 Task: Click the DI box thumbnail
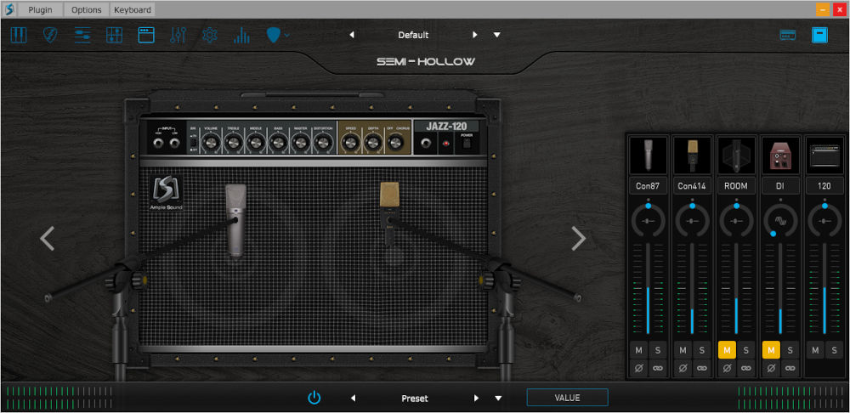pyautogui.click(x=780, y=156)
